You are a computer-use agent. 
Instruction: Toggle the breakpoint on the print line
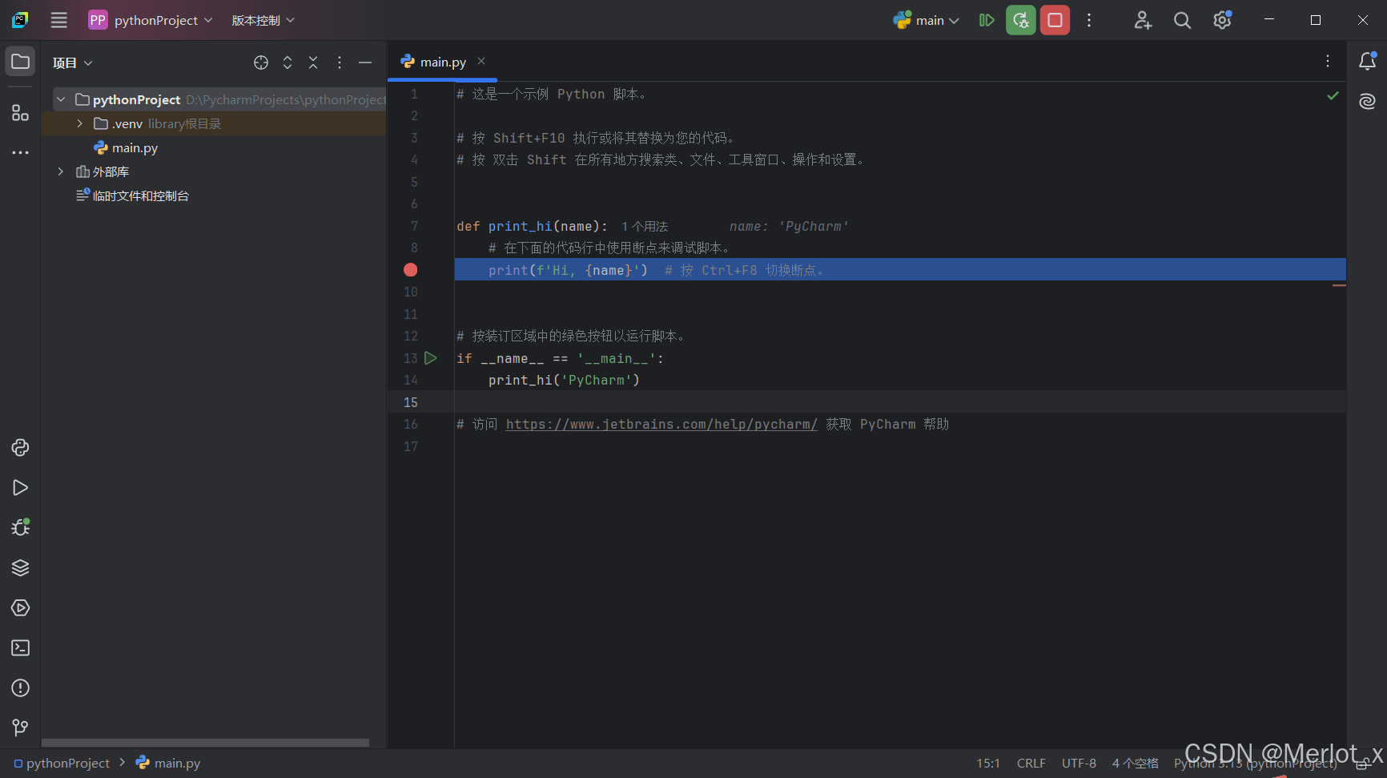point(411,270)
